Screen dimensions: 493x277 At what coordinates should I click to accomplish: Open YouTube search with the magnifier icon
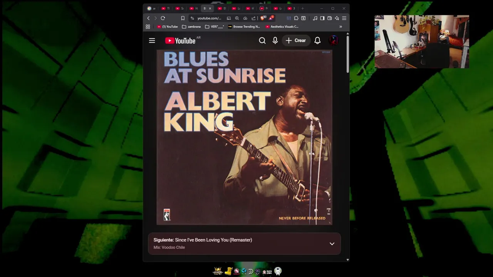point(262,40)
